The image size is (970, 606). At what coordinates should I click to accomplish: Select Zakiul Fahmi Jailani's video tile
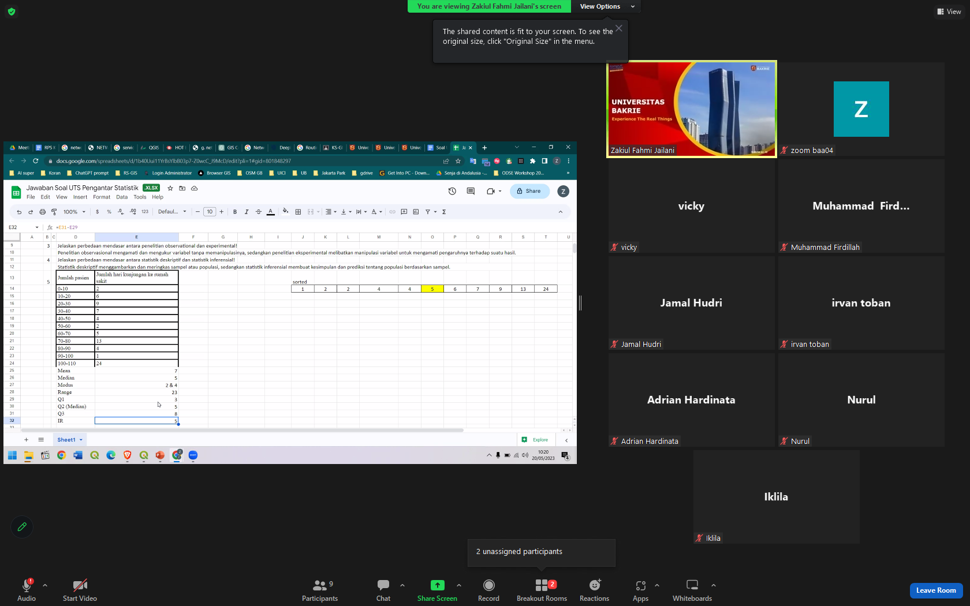coord(691,109)
